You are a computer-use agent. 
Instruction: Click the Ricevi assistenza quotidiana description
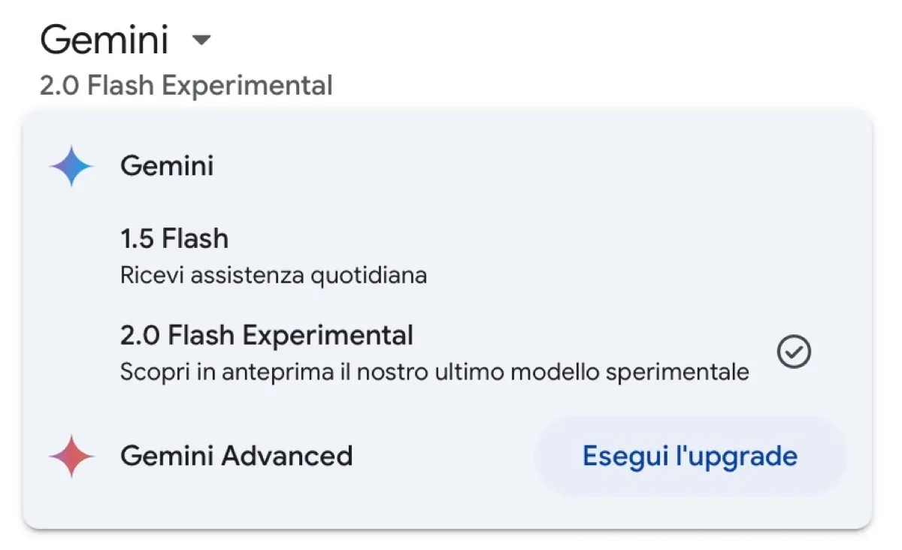point(274,275)
